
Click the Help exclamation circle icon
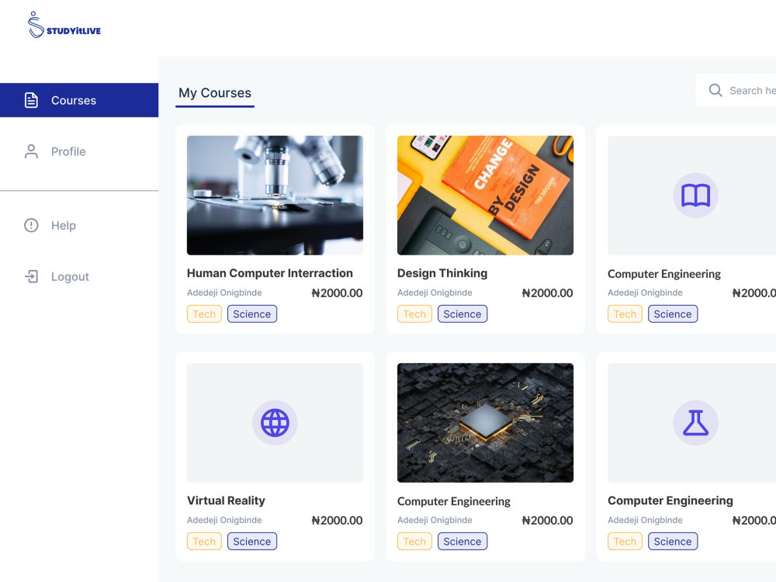[x=31, y=225]
